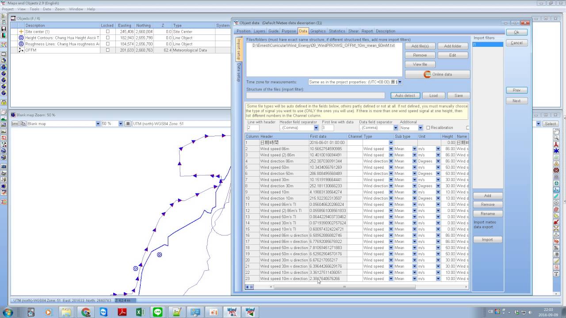Switch to the Shear tab
Image resolution: width=566 pixels, height=318 pixels.
353,31
